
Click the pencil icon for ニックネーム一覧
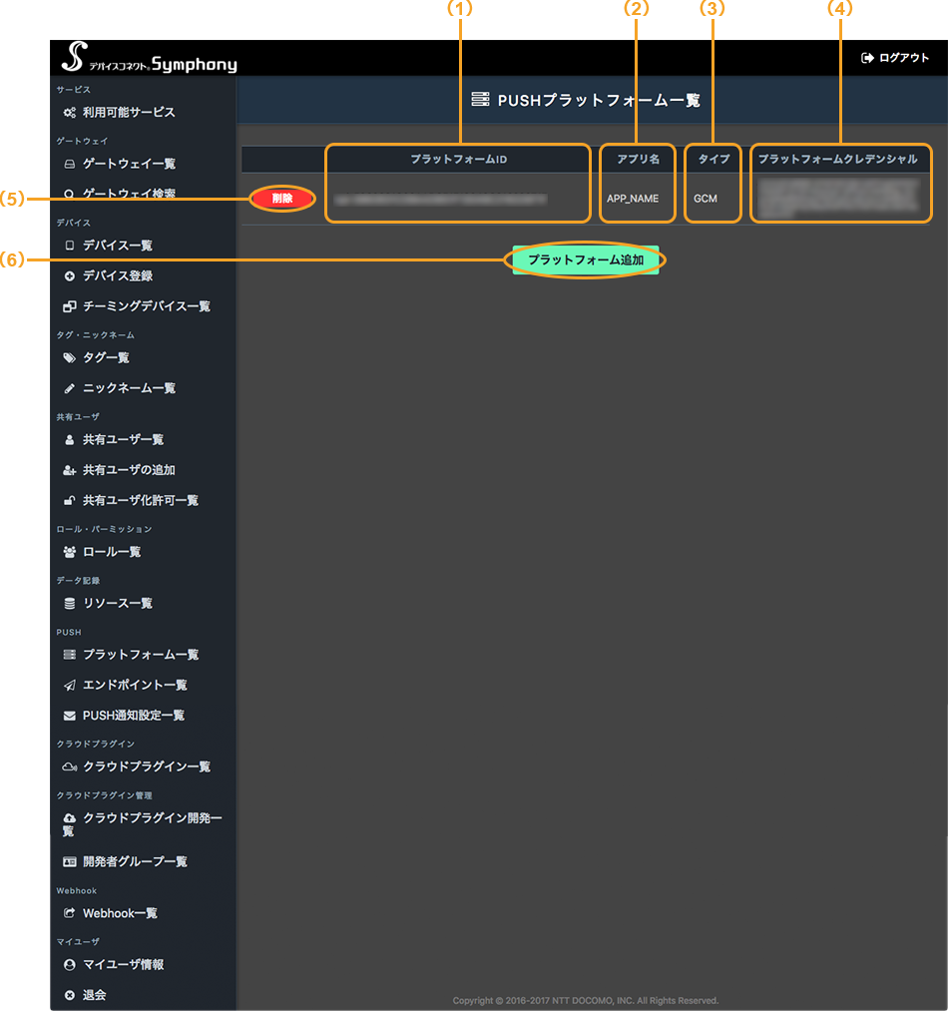click(x=69, y=388)
